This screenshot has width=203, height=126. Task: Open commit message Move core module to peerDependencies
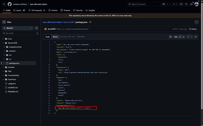[72, 29]
